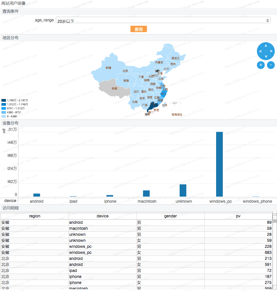Zoom out the map with minus button

click(x=271, y=65)
